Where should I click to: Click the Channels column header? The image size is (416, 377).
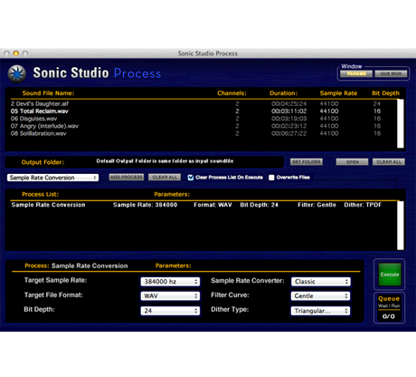coord(232,93)
